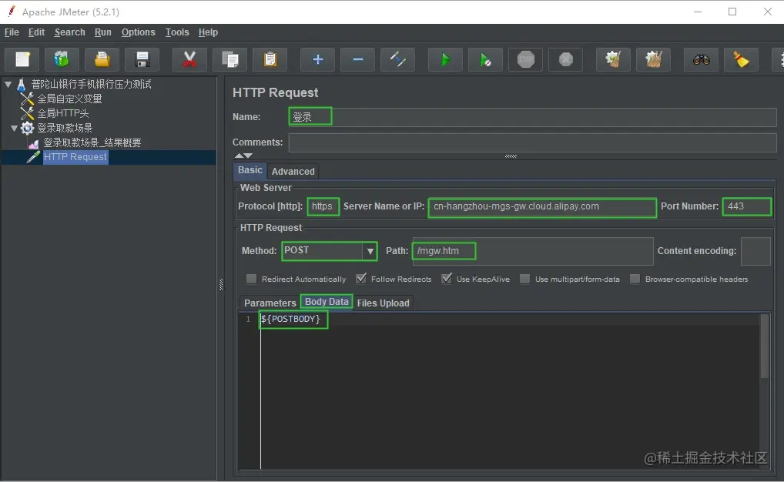Select 登录取款场景_结果概要 tree item
The width and height of the screenshot is (784, 482).
pos(92,143)
